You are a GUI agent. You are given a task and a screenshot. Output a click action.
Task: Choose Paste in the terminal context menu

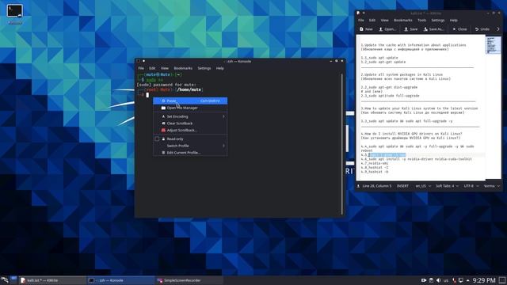point(190,101)
